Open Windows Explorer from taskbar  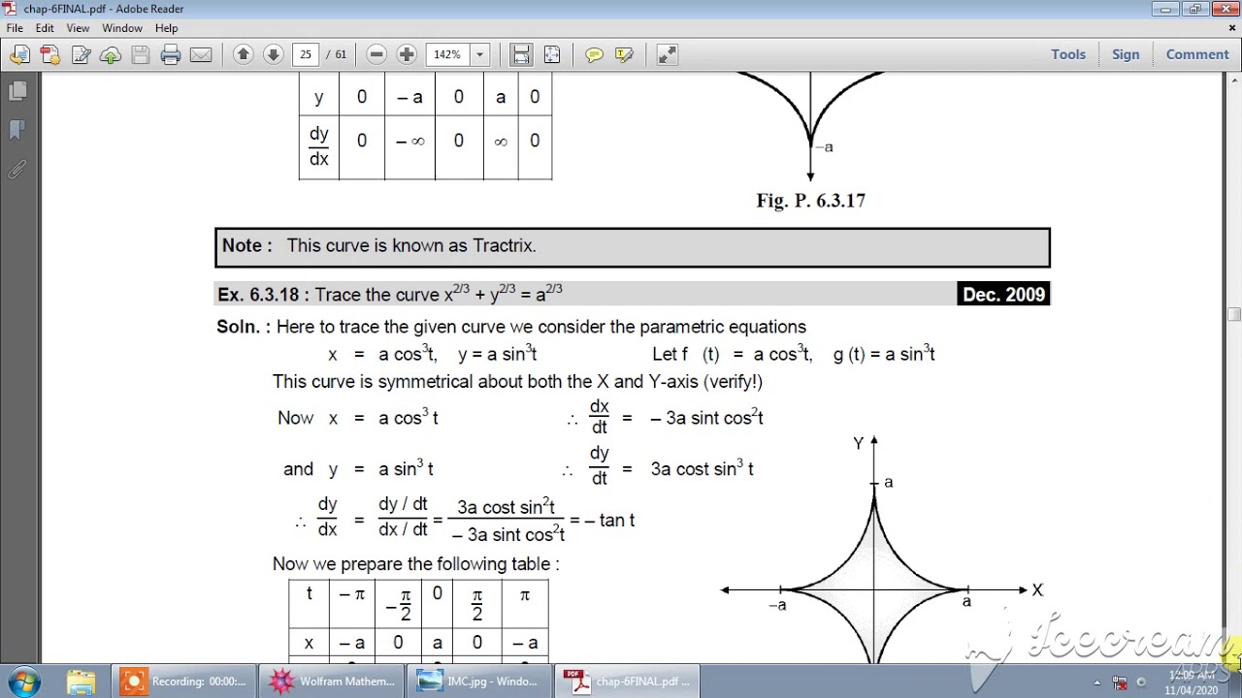click(x=82, y=682)
